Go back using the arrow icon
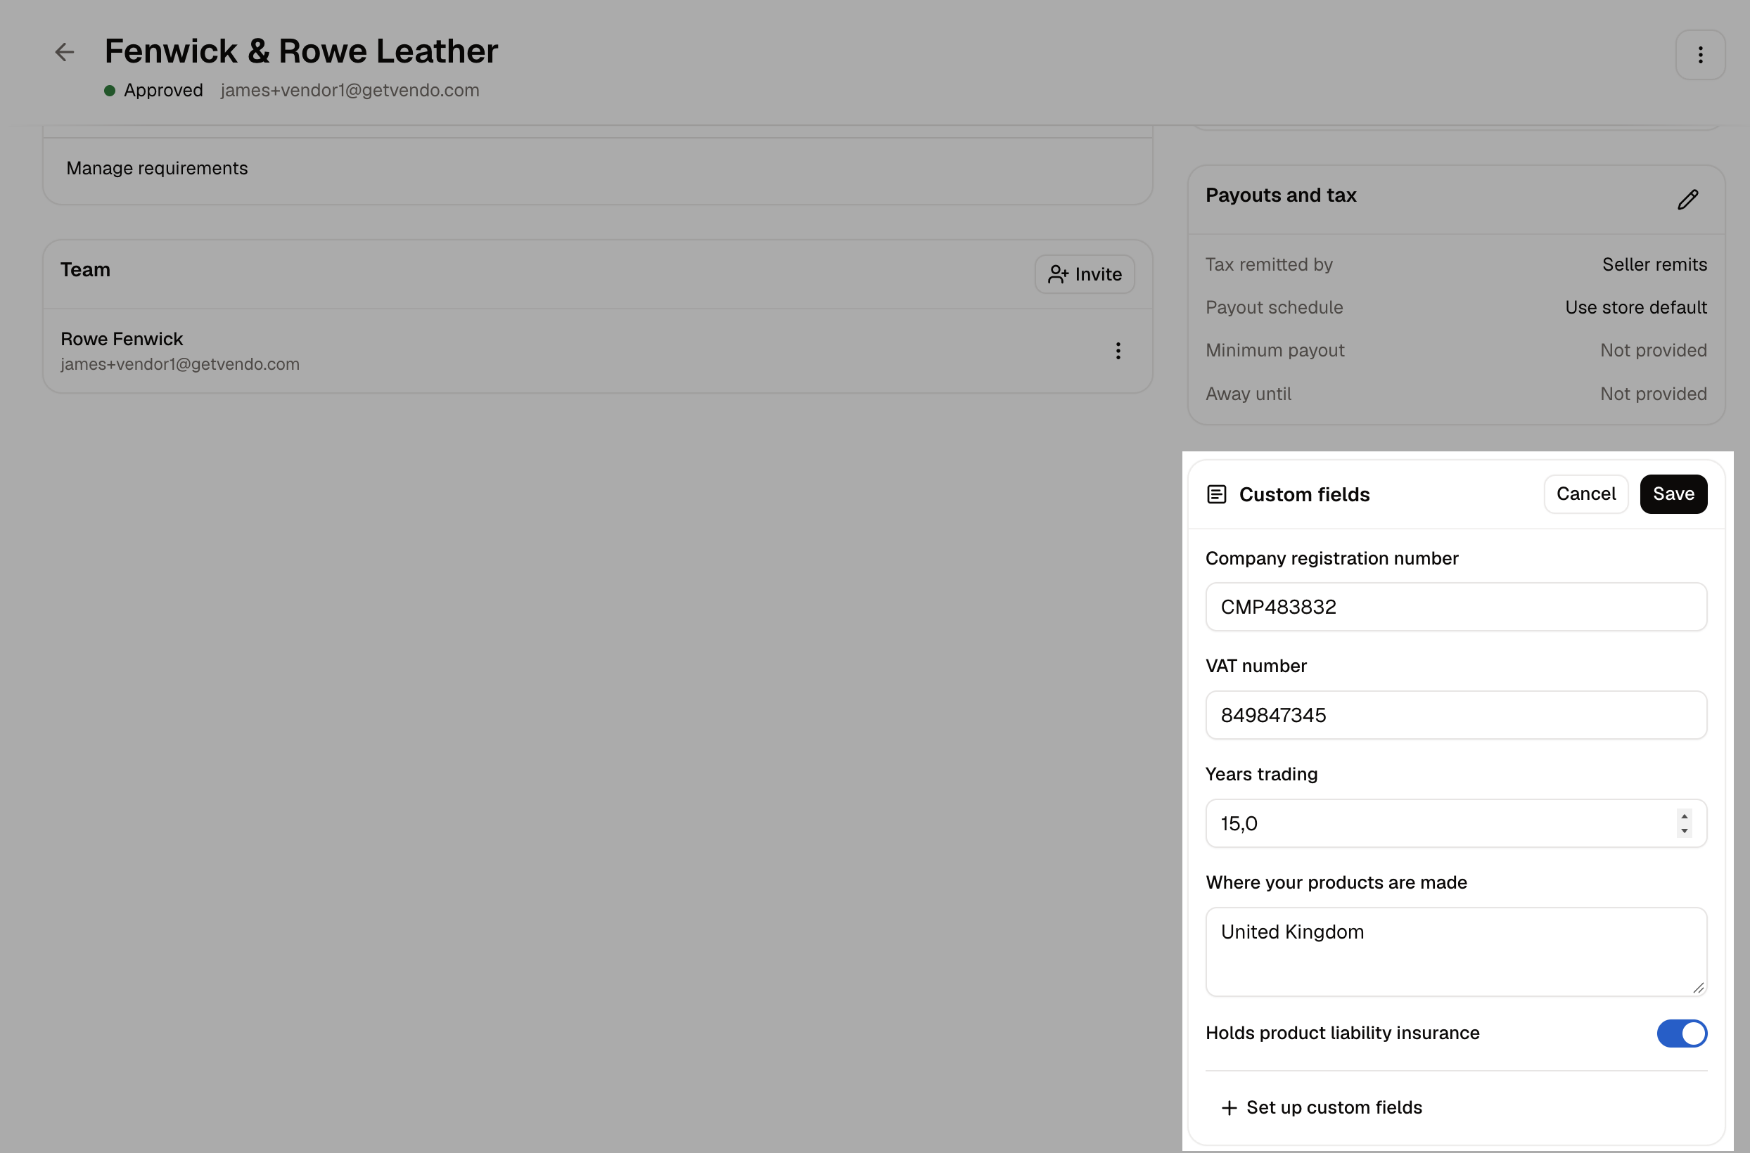1750x1153 pixels. pyautogui.click(x=65, y=52)
